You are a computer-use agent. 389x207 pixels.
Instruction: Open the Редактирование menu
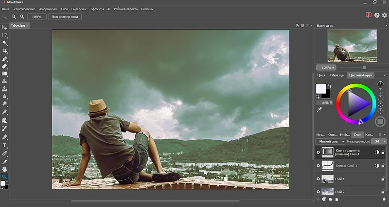tap(24, 9)
